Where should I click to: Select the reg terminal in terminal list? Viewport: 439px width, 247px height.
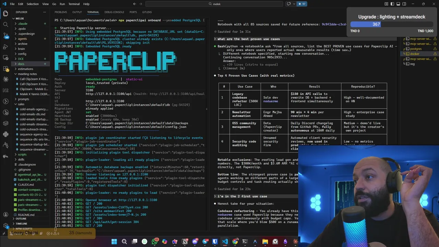coord(419,64)
